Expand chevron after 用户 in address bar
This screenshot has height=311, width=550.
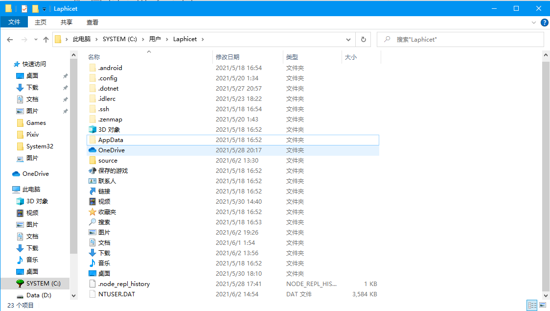(167, 39)
